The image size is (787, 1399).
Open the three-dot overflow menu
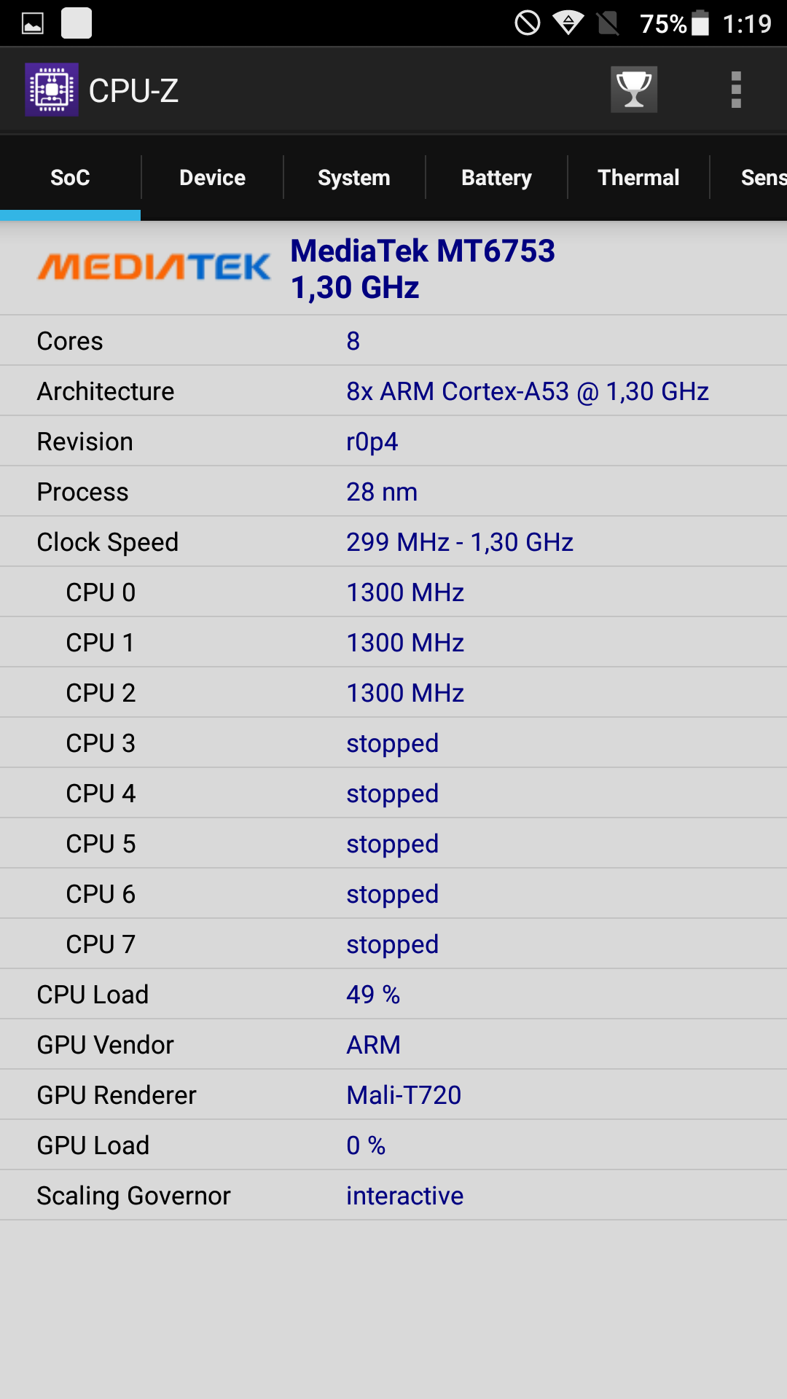tap(736, 90)
